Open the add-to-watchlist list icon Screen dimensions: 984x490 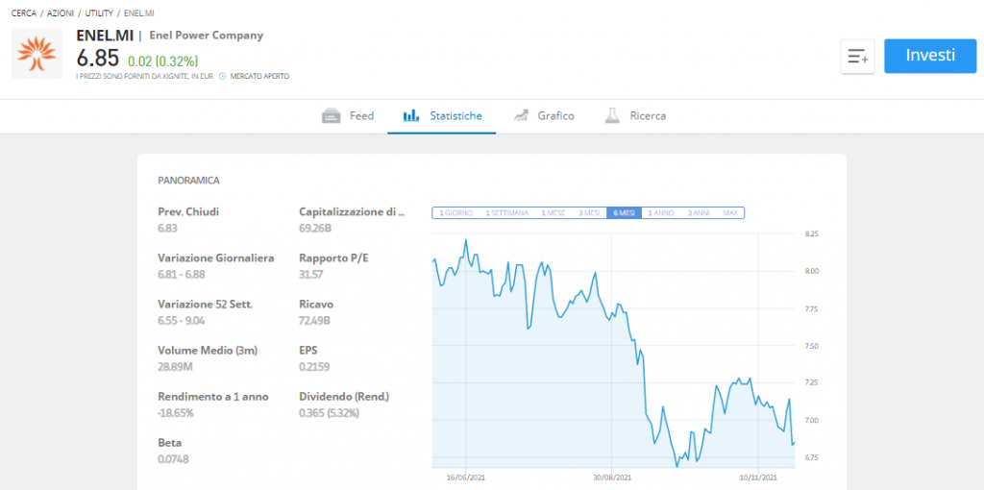pos(857,57)
